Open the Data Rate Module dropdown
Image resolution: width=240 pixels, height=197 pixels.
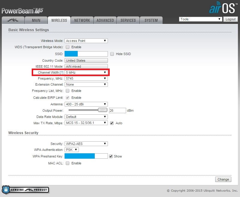tap(86, 117)
